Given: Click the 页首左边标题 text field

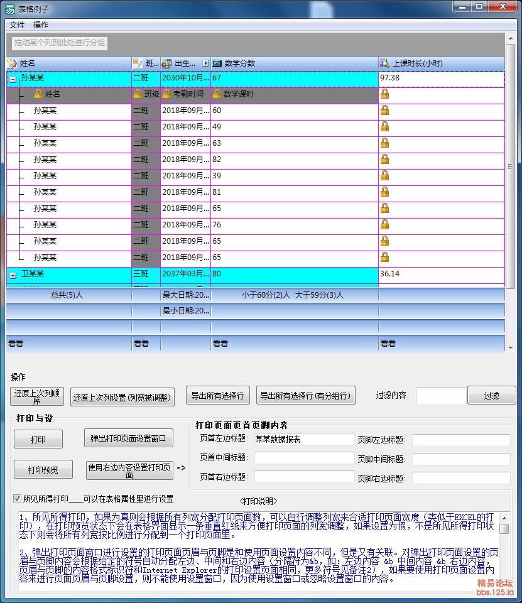Looking at the screenshot, I should pyautogui.click(x=304, y=440).
